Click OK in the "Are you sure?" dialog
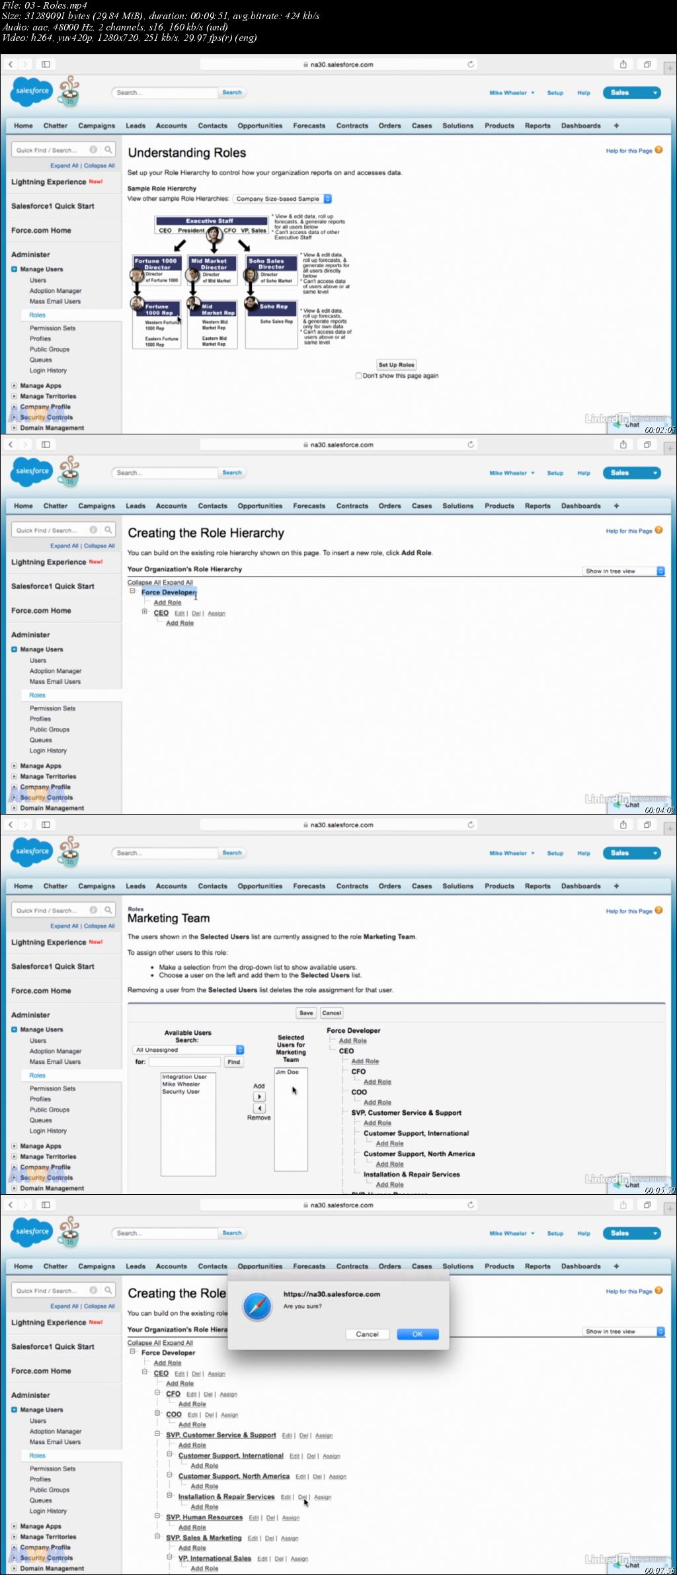The width and height of the screenshot is (677, 1575). click(418, 1334)
